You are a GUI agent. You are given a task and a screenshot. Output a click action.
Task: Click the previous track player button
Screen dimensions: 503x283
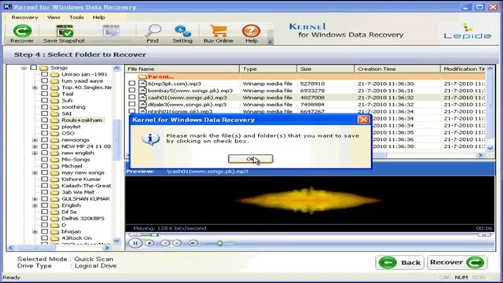(165, 243)
